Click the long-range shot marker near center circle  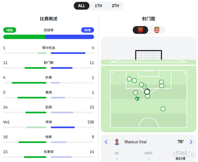click(x=163, y=109)
